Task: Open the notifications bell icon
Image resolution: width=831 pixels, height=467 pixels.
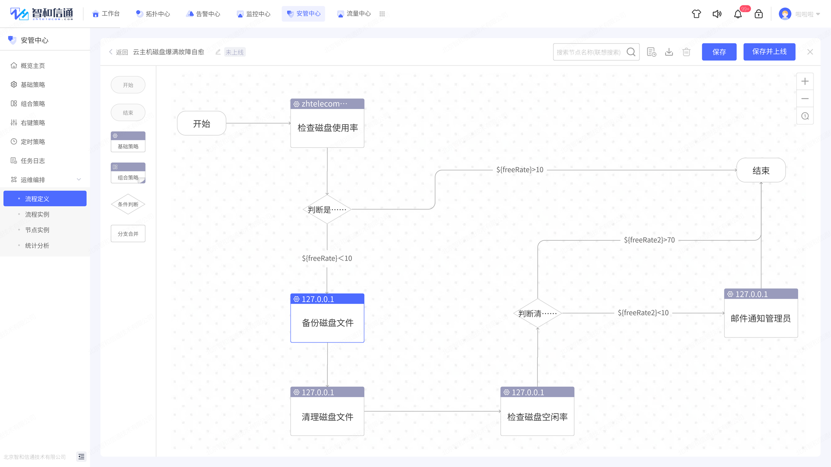Action: tap(738, 14)
